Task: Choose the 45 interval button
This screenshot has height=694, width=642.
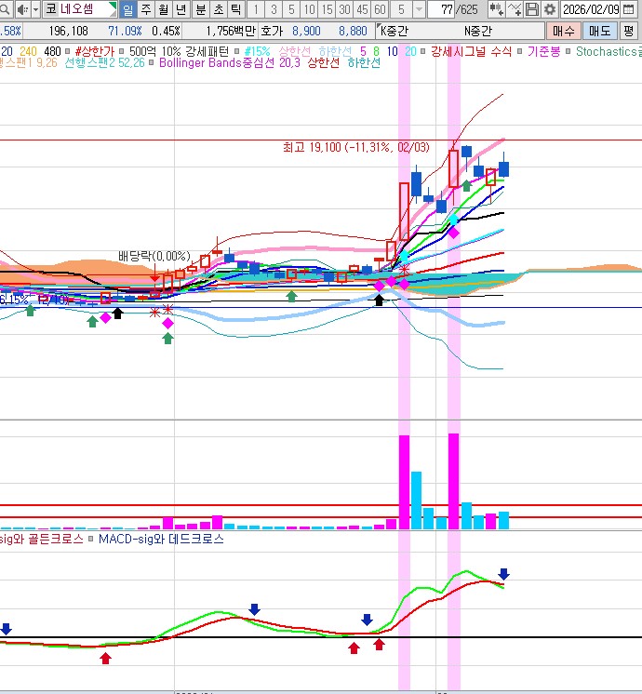Action: (x=362, y=9)
